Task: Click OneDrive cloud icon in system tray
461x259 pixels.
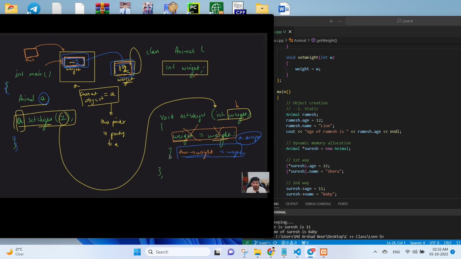Action: pos(385,252)
